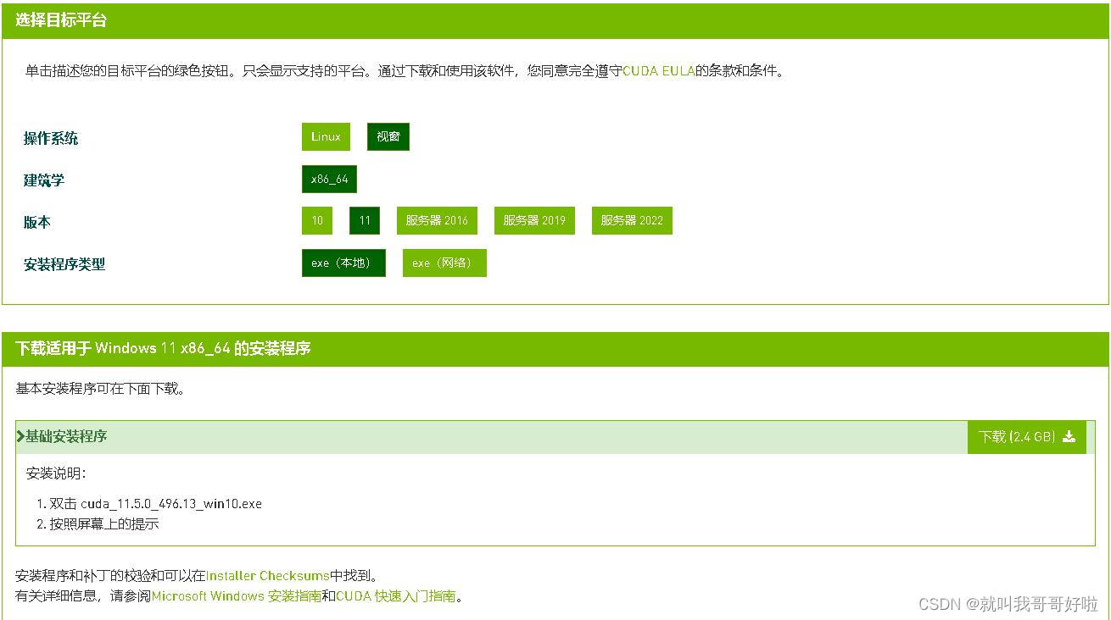Choose exe (本地) installer type
The image size is (1111, 620).
click(343, 263)
